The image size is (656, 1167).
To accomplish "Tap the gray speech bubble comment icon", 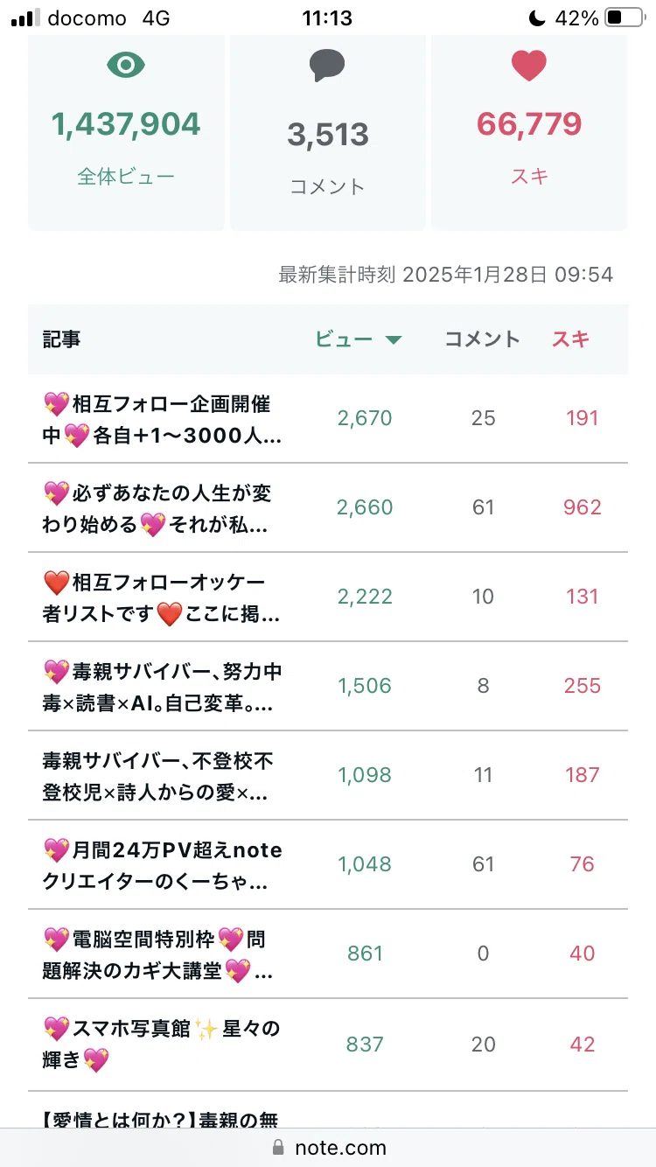I will pyautogui.click(x=327, y=66).
